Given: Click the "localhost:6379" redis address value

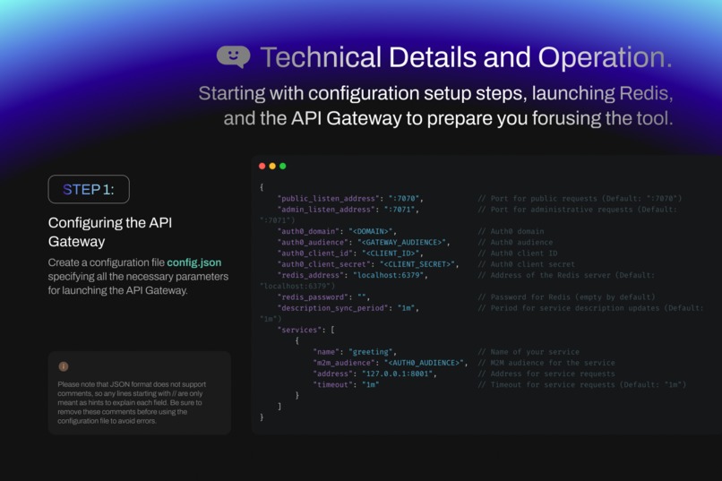Looking at the screenshot, I should (388, 275).
